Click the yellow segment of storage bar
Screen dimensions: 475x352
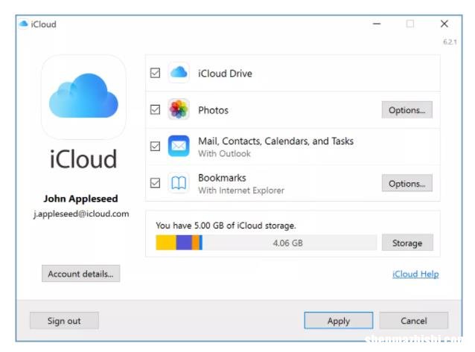click(166, 243)
